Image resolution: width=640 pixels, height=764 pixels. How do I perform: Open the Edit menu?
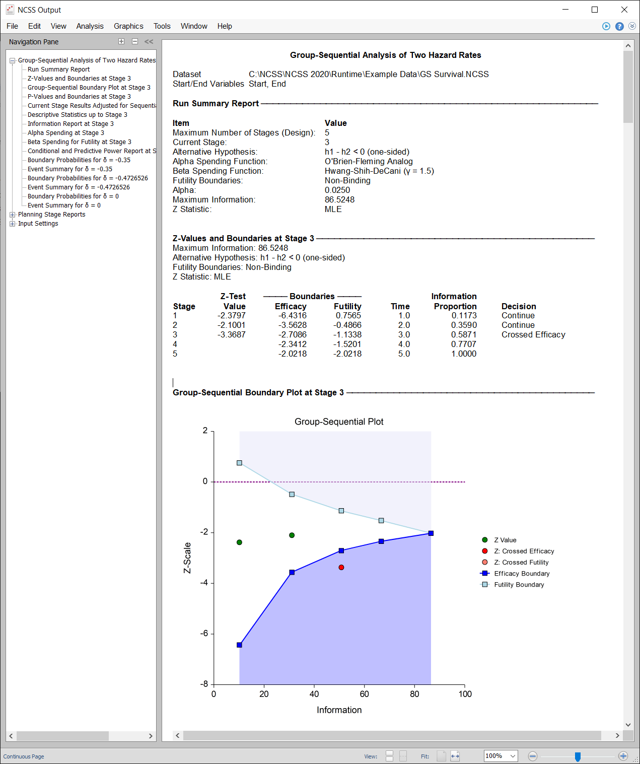35,26
